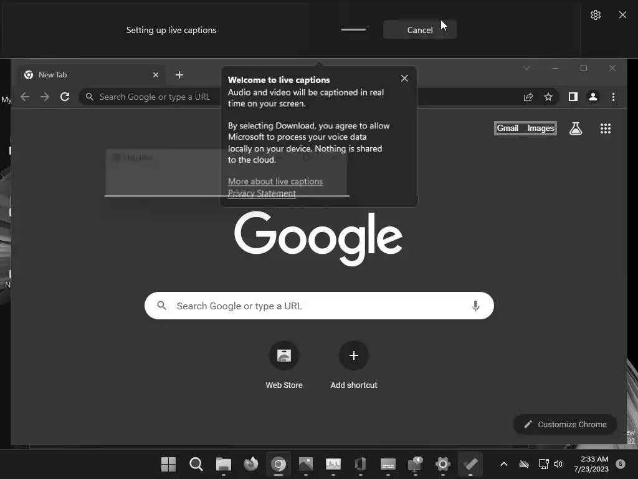Open Search Labs flask icon

[x=575, y=128]
